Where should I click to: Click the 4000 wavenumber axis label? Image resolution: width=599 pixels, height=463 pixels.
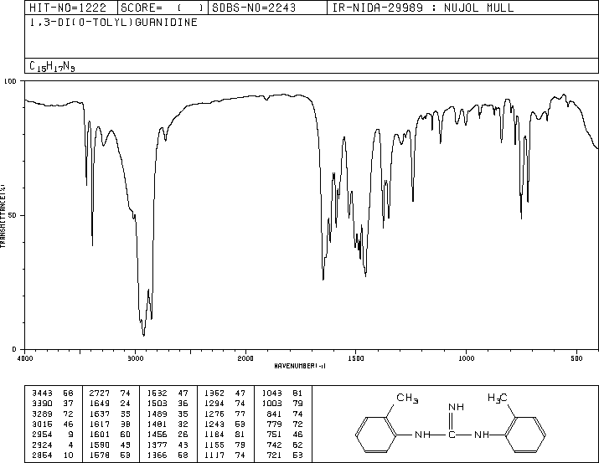pyautogui.click(x=25, y=358)
